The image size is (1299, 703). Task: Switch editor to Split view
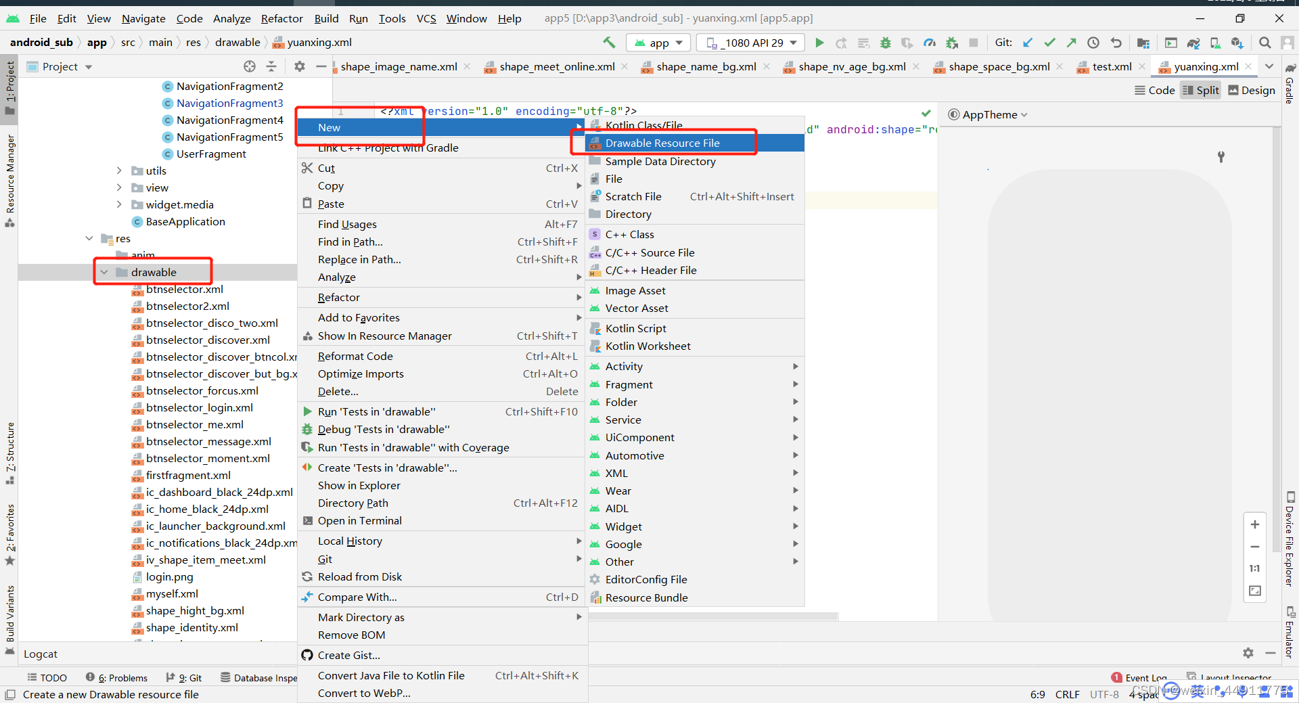coord(1200,90)
